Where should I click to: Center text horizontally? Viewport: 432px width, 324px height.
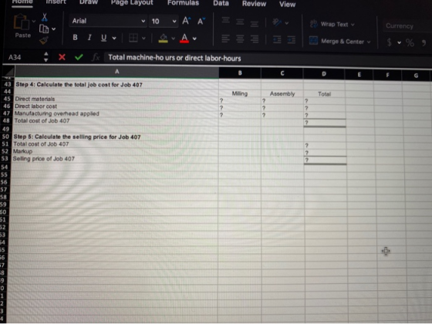point(240,39)
